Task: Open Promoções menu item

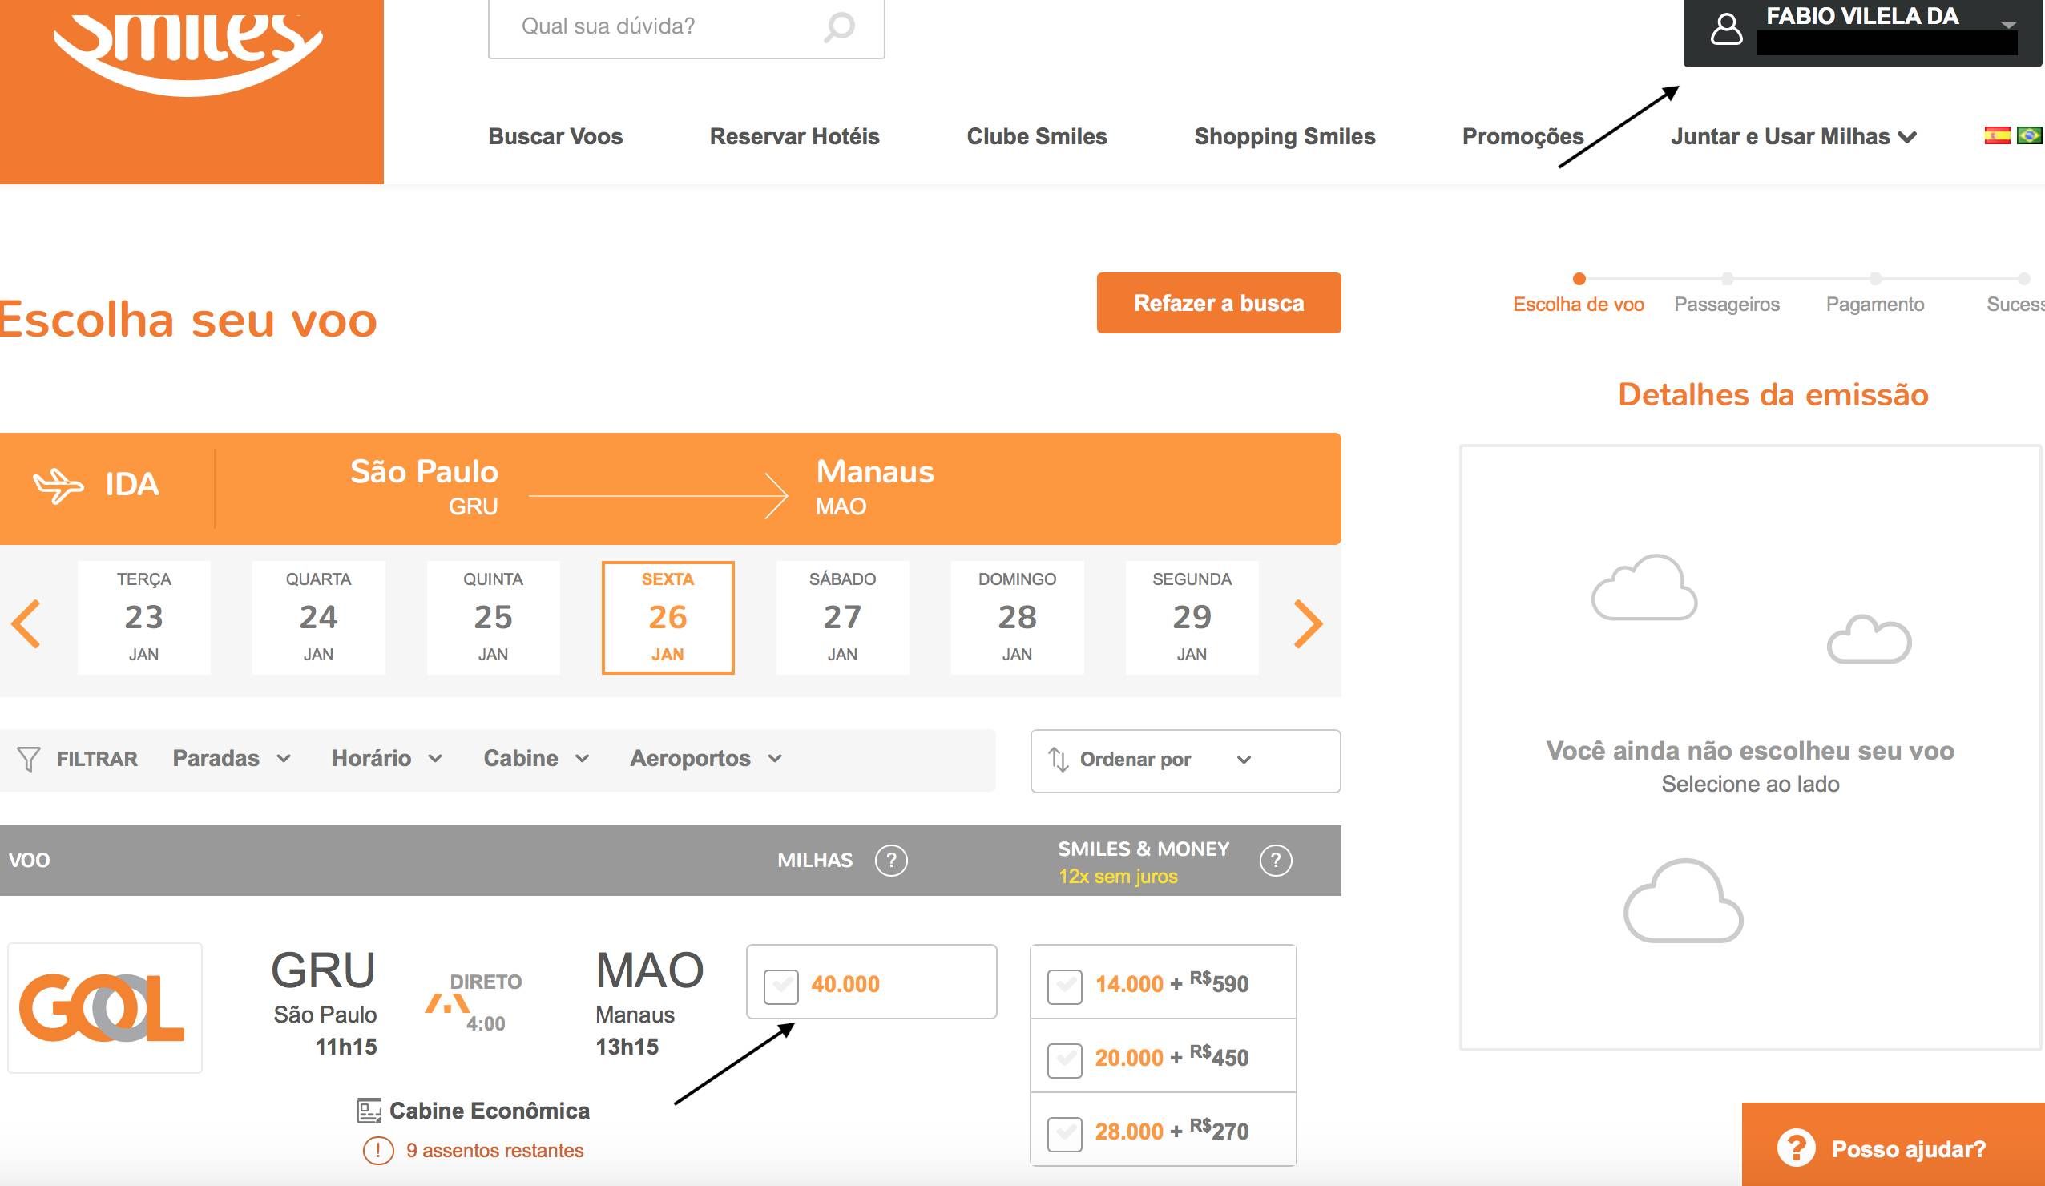Action: tap(1523, 136)
